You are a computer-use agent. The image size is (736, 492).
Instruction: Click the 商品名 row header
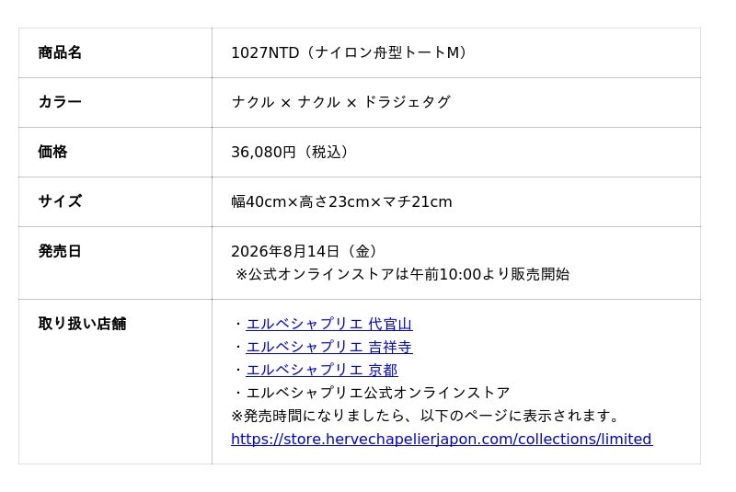(60, 52)
